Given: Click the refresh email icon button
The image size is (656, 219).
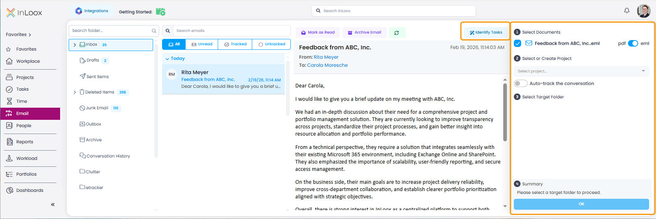Looking at the screenshot, I should [x=397, y=33].
